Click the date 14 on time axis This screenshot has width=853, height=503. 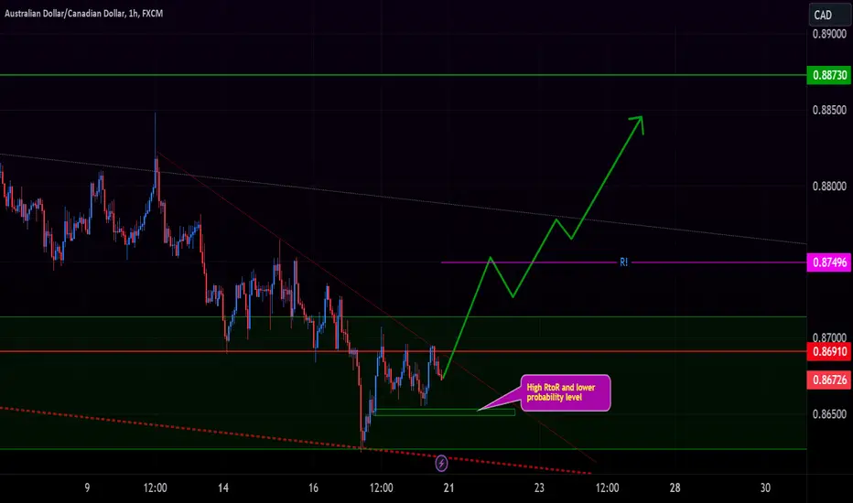point(223,487)
